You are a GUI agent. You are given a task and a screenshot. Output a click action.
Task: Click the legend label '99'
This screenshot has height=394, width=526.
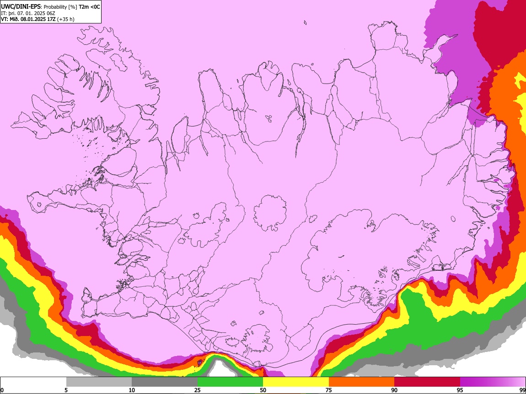522,390
